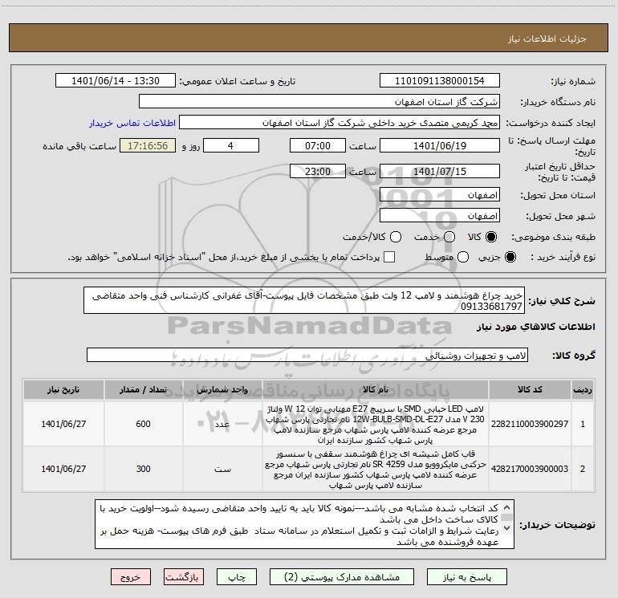Click quantity 300 cell
The image size is (618, 598).
point(143,469)
